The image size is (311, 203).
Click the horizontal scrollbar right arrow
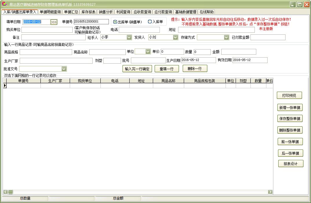270,192
